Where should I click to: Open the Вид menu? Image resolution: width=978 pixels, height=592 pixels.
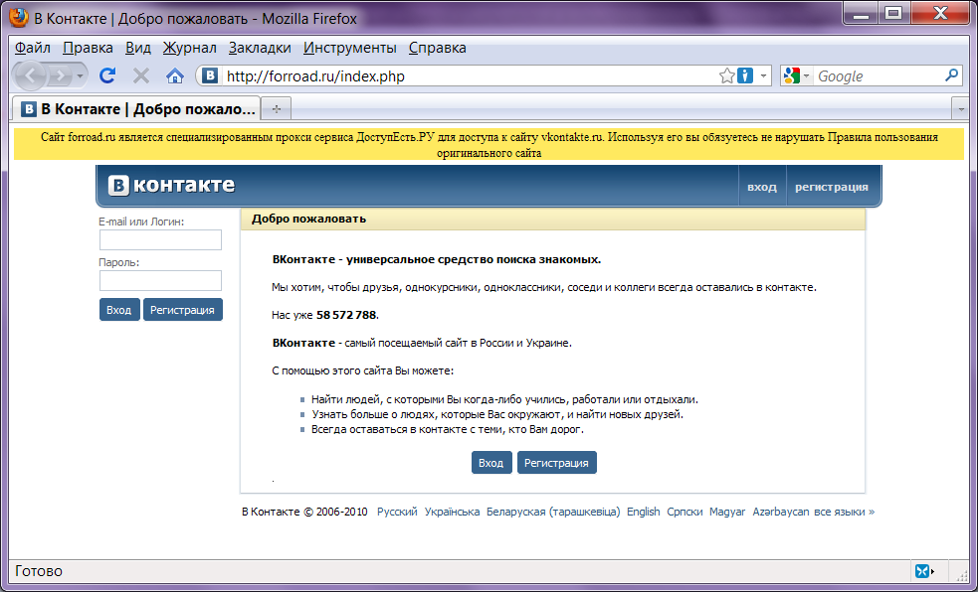(138, 48)
